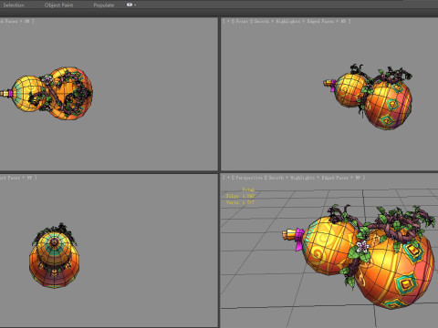Click the Verts count statistic in the Perspective viewport

click(240, 202)
